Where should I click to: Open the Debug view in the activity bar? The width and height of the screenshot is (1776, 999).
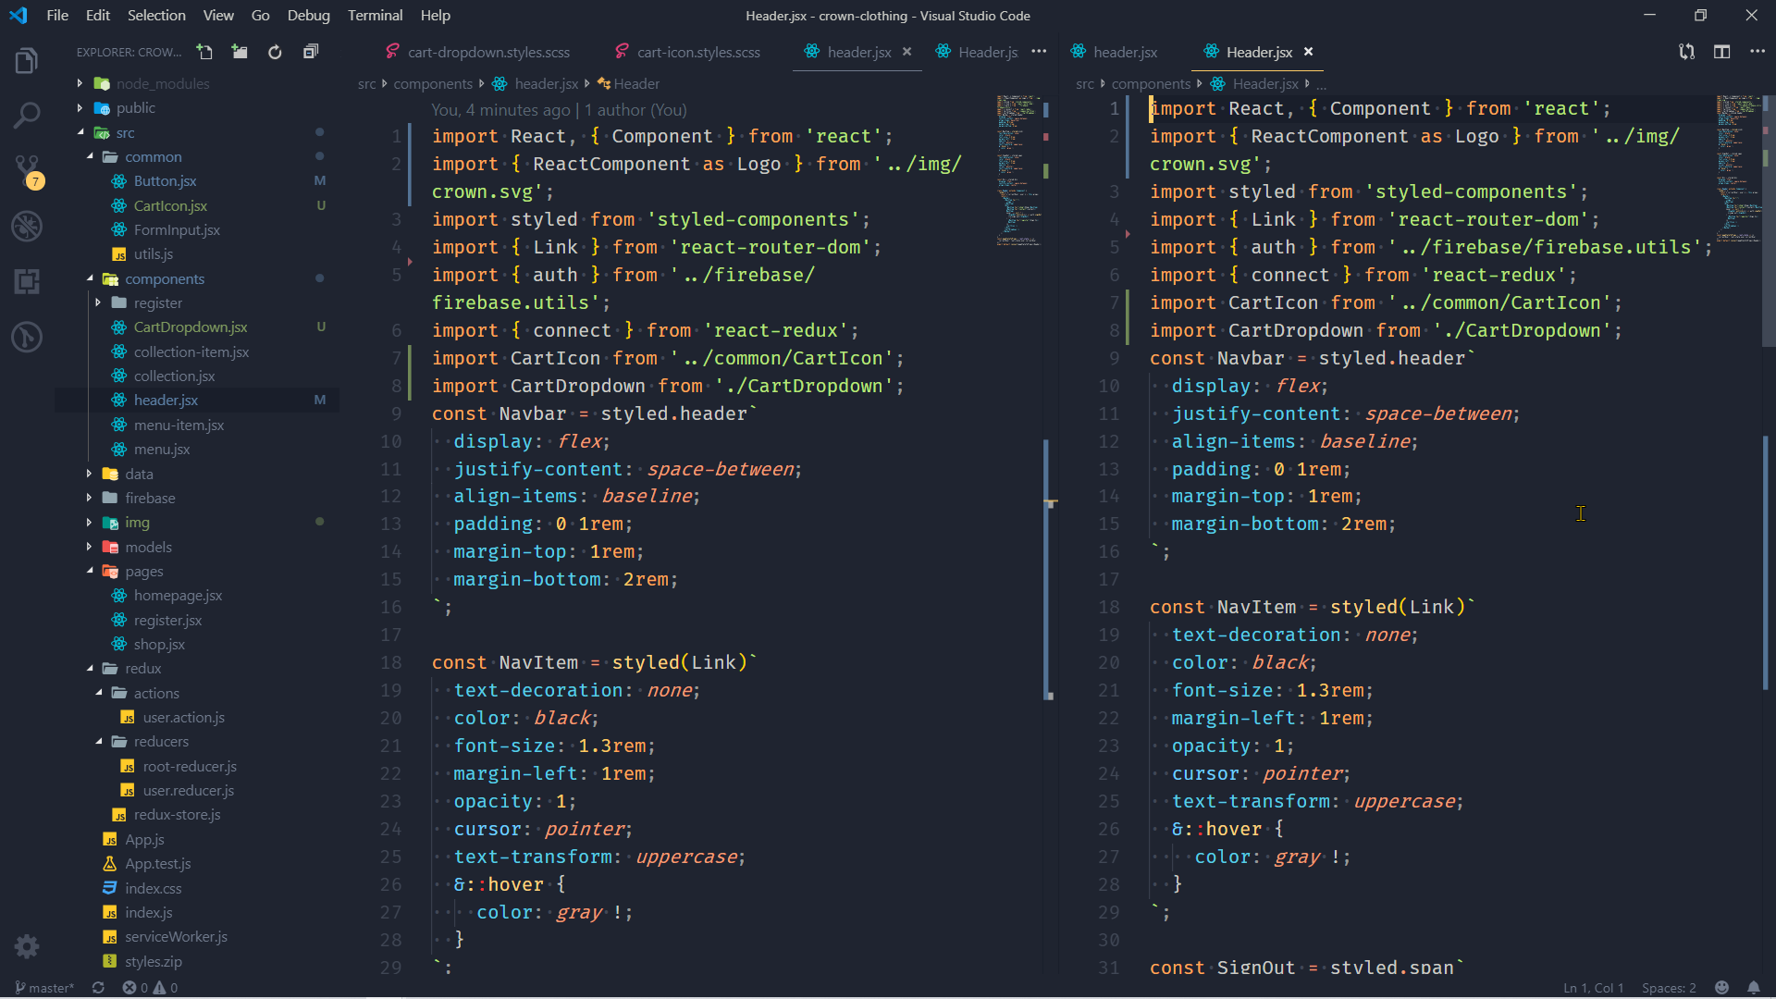coord(27,226)
